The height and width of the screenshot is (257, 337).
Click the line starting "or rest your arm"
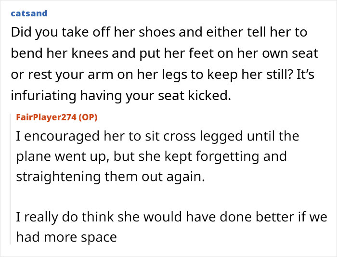click(x=163, y=75)
